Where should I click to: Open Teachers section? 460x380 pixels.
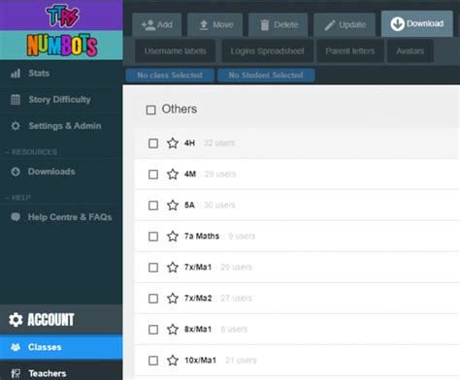coord(61,372)
